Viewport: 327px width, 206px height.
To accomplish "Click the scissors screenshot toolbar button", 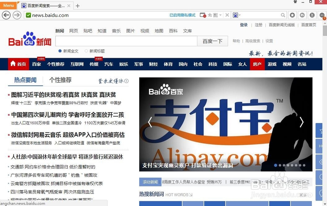I will click(312, 15).
